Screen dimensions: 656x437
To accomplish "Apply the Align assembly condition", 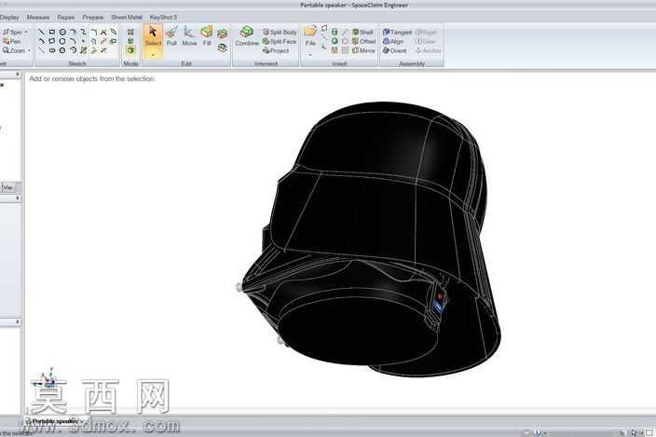I will pos(393,41).
